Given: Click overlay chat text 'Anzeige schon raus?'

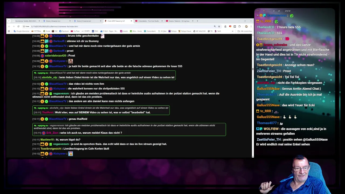Looking at the screenshot, I should (300, 65).
